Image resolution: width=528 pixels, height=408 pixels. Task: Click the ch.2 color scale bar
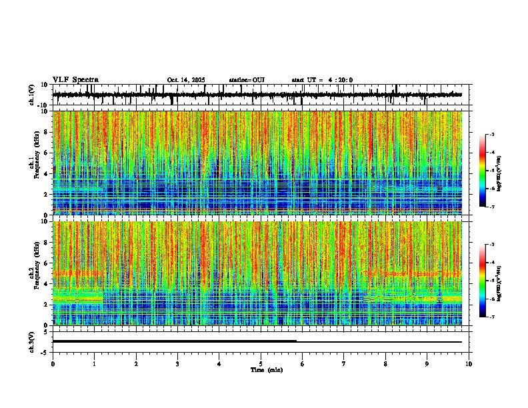coord(483,281)
